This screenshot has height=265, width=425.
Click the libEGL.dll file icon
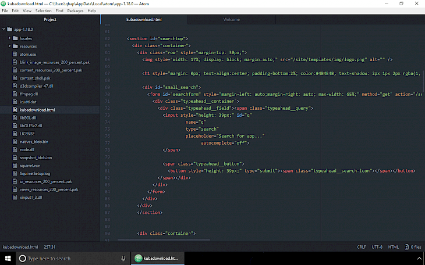[x=15, y=118]
